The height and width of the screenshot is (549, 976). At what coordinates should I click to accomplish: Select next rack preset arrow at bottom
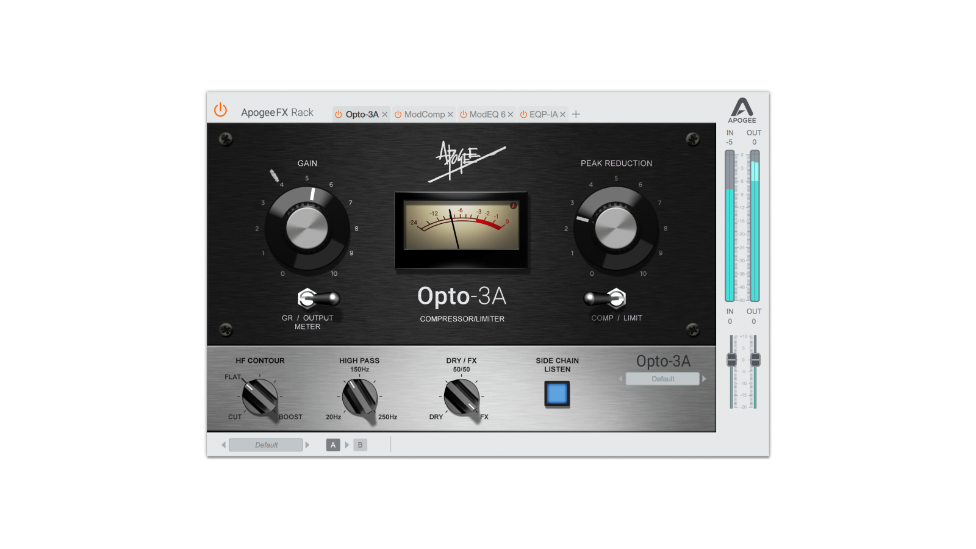pyautogui.click(x=307, y=445)
